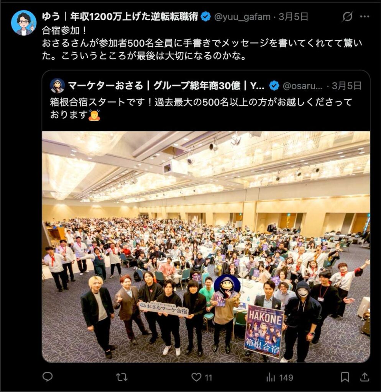Open マーケターおさる's monkey avatar
Screen dimensions: 381x392
57,85
